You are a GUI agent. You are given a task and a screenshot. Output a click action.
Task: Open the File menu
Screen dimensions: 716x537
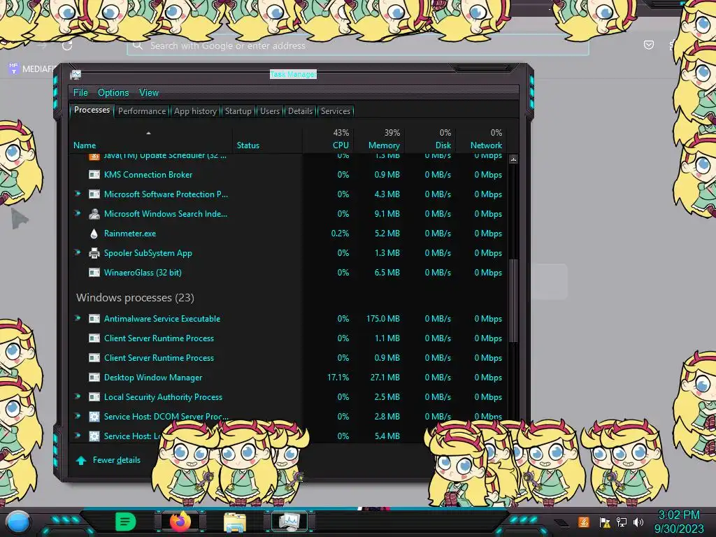tap(80, 93)
